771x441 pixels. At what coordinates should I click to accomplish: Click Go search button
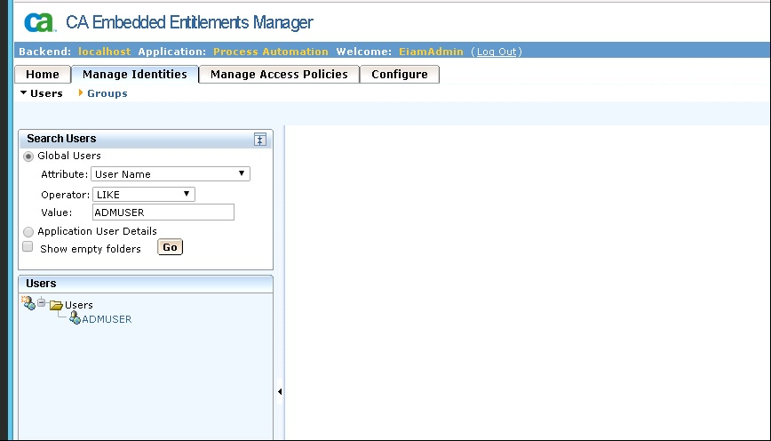tap(171, 247)
